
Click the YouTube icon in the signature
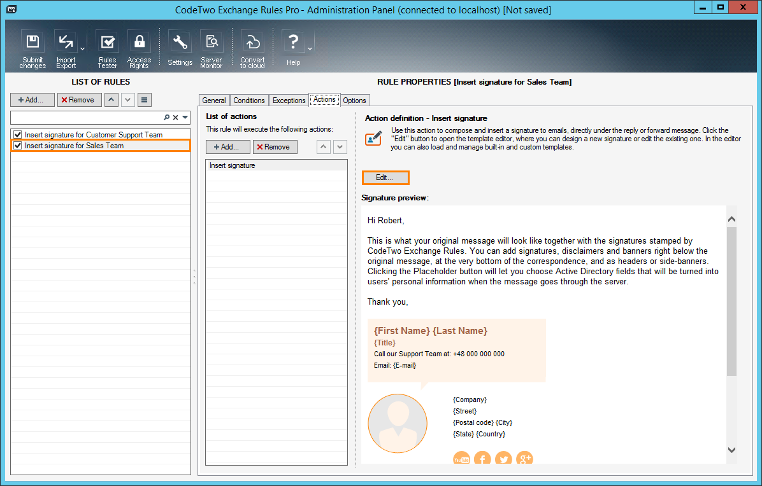point(461,459)
